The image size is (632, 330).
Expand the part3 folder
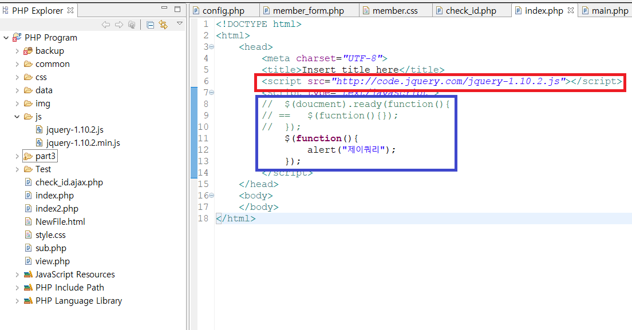pos(17,156)
